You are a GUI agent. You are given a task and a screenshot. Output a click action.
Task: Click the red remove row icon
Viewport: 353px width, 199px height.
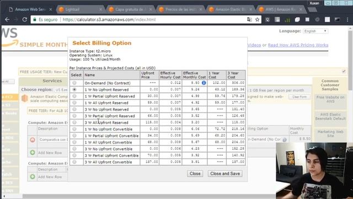tap(33, 140)
